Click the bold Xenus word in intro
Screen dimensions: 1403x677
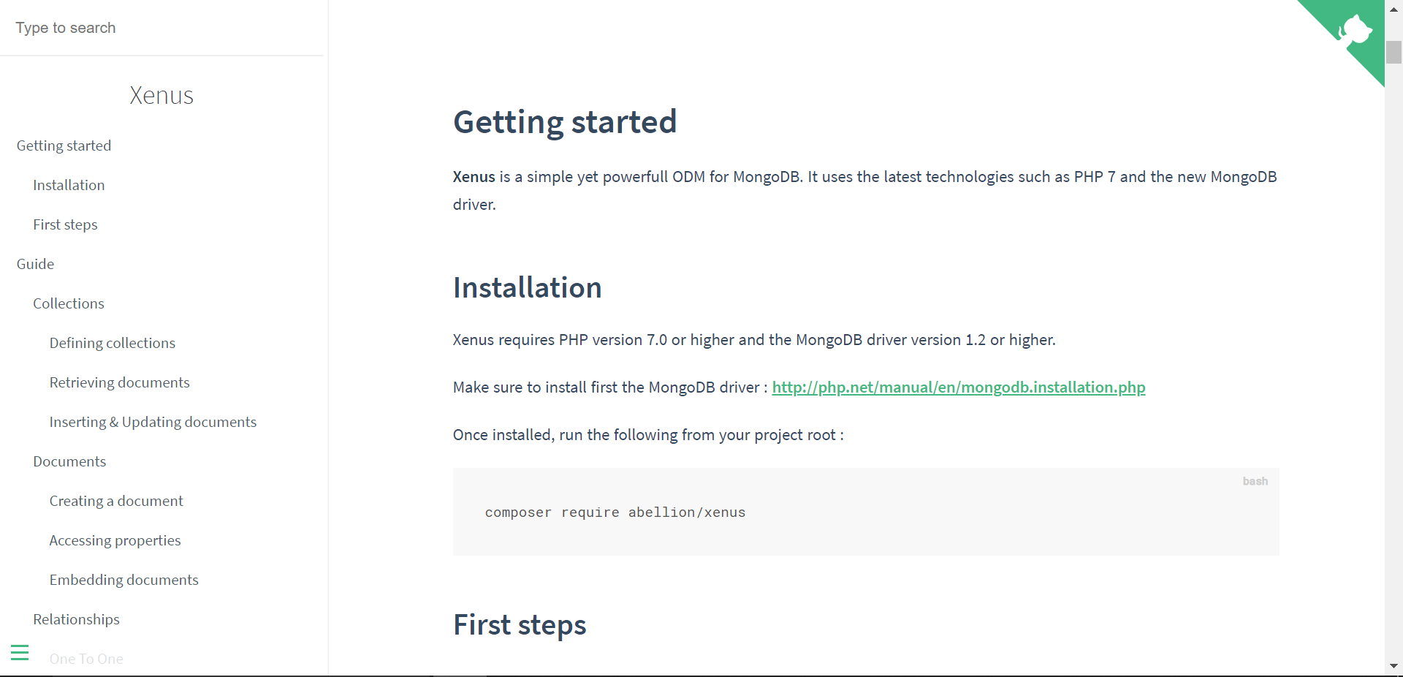474,177
